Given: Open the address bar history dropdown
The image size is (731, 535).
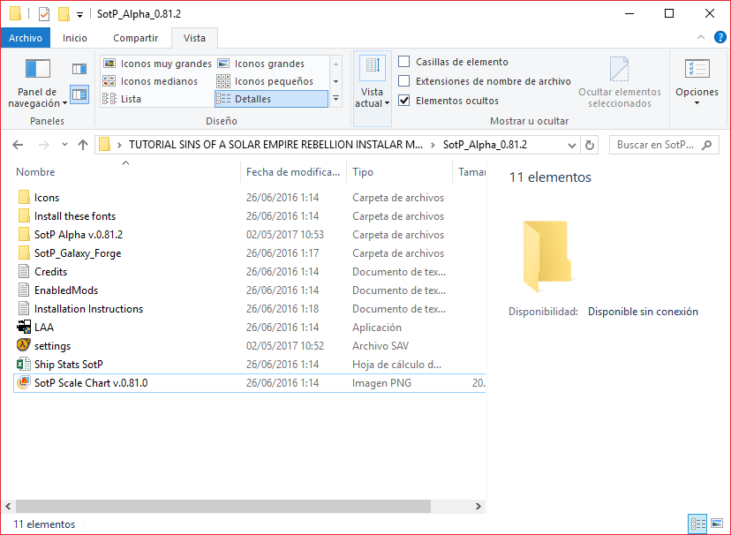Looking at the screenshot, I should tap(572, 146).
